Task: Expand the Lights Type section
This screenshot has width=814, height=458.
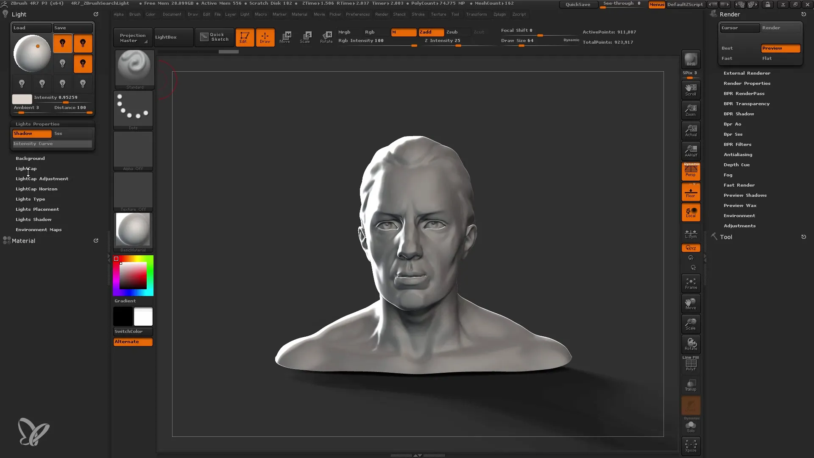Action: tap(30, 199)
